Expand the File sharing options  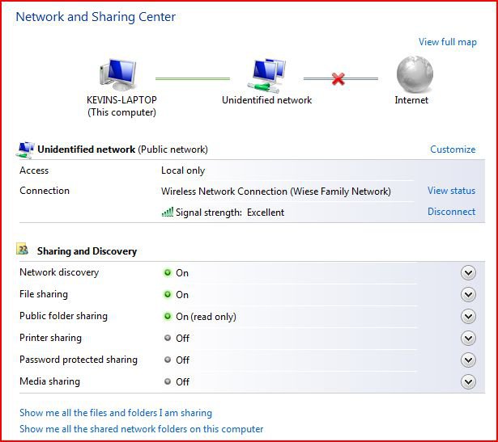pyautogui.click(x=467, y=294)
